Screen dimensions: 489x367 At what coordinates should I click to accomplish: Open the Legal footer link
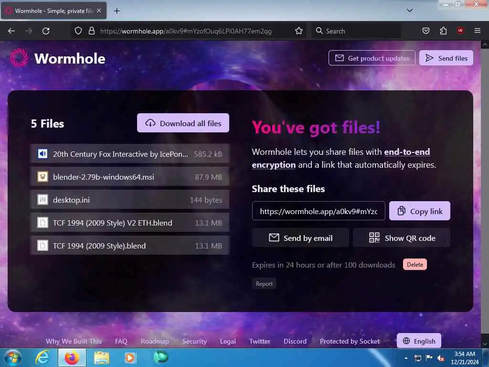(x=228, y=341)
